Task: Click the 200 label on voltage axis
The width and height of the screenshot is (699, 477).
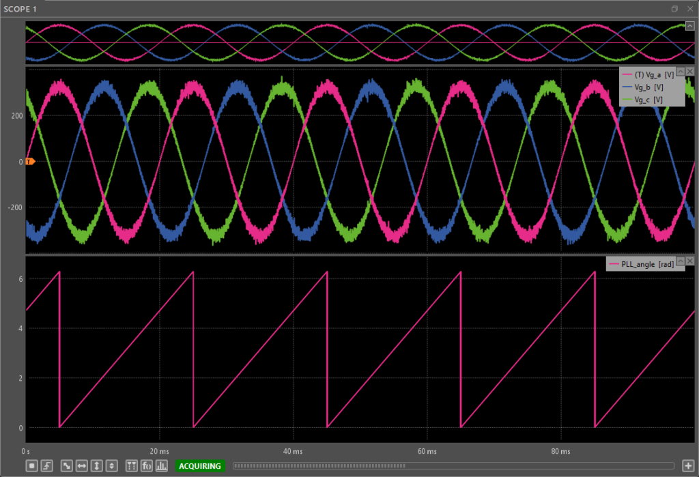Action: tap(17, 116)
